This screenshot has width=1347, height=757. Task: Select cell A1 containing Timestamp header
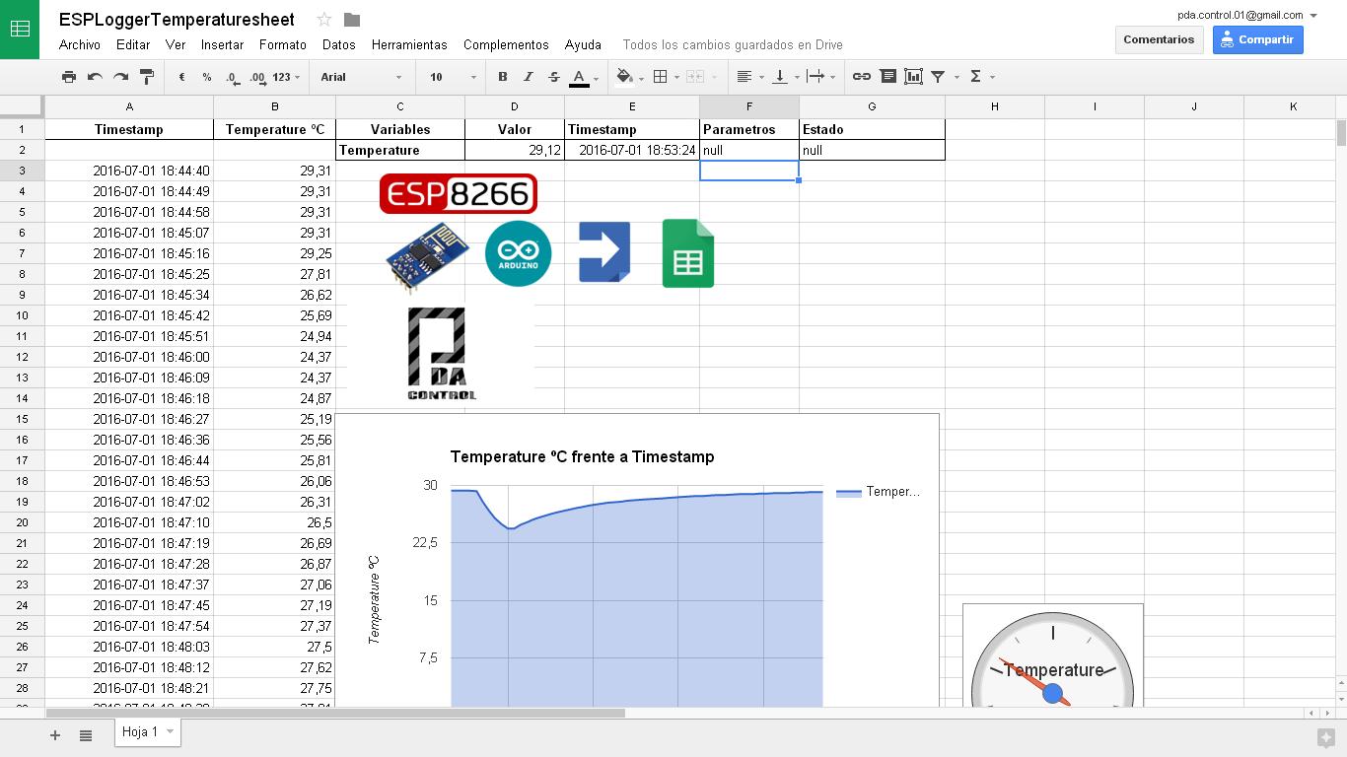(129, 129)
